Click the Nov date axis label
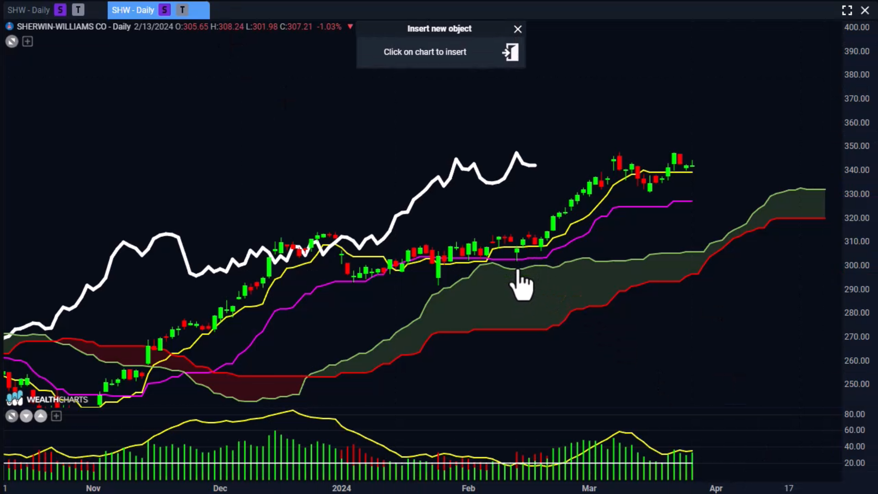The height and width of the screenshot is (494, 878). (x=93, y=488)
